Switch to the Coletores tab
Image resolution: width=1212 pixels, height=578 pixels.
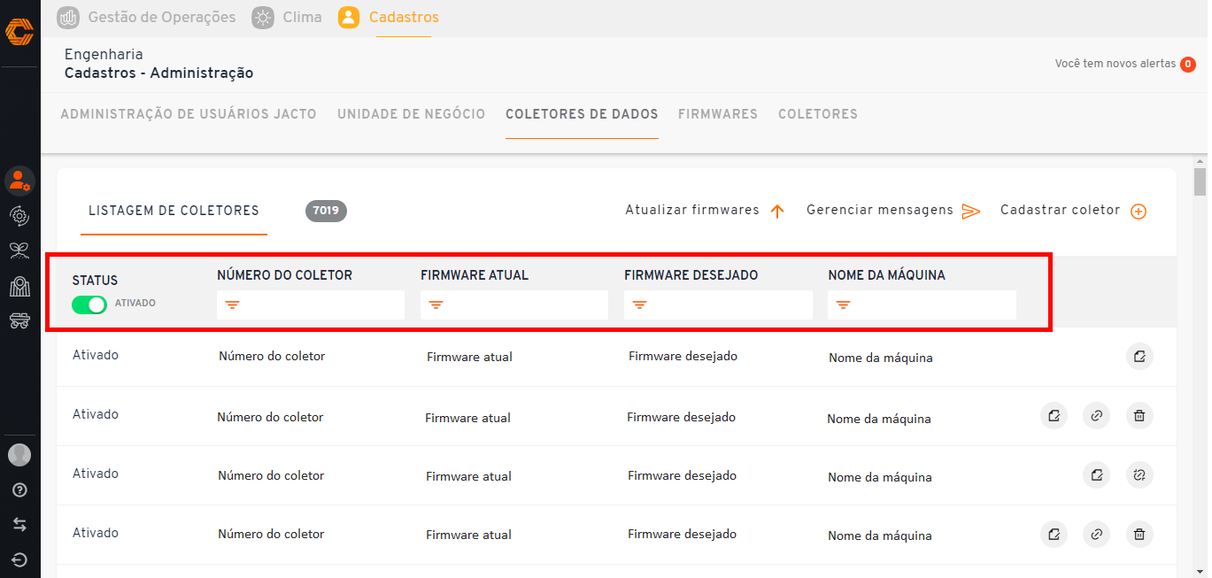818,114
